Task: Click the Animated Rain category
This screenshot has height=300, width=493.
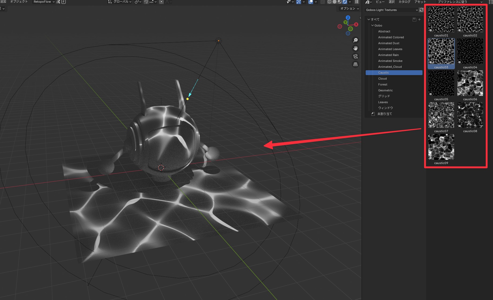Action: [388, 55]
